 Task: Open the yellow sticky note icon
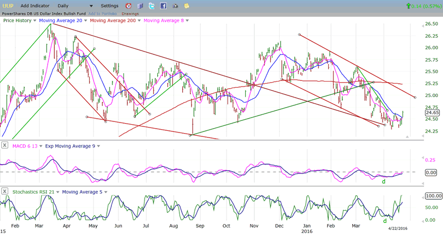tap(187, 6)
